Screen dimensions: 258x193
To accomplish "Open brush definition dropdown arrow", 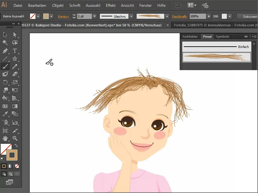I will tap(167, 16).
